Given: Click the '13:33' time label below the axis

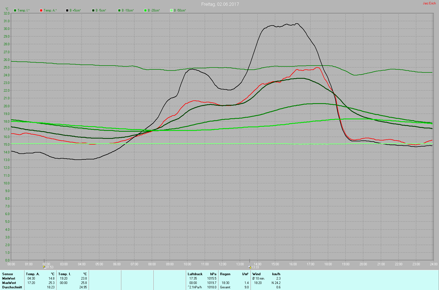Looking at the screenshot, I should pos(255,267).
